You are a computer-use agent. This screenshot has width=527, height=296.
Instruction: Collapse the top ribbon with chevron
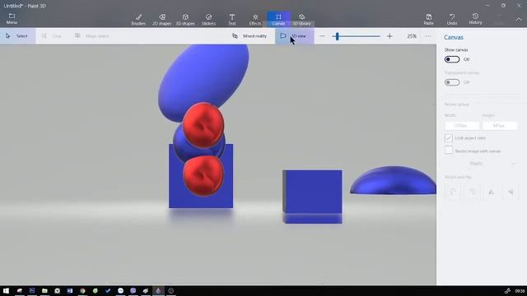coord(519,19)
